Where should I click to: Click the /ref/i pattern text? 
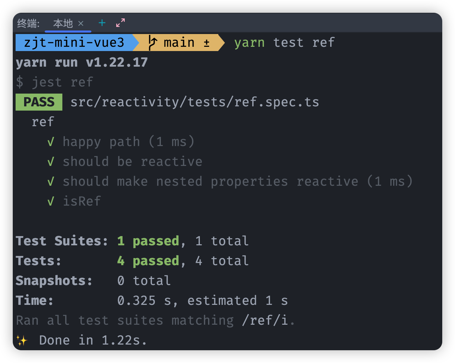[265, 320]
